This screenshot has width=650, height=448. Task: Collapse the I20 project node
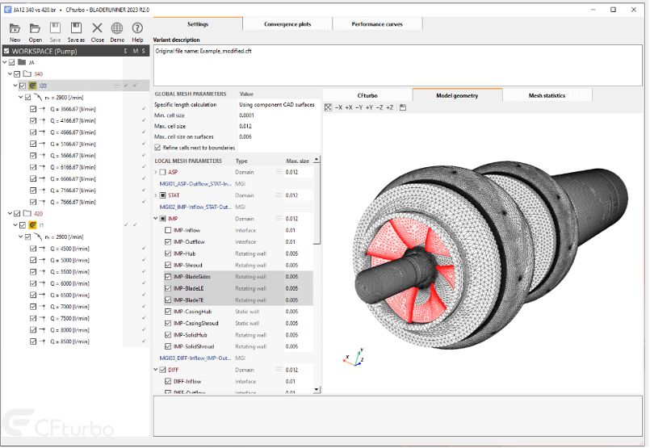tap(15, 86)
